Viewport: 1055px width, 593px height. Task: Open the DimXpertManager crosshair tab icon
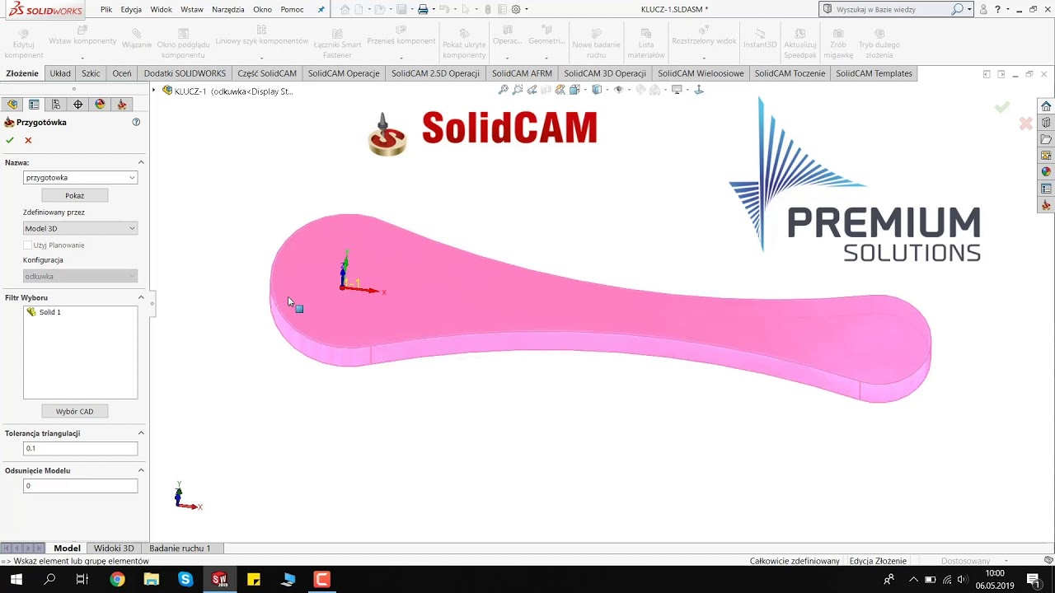(78, 105)
